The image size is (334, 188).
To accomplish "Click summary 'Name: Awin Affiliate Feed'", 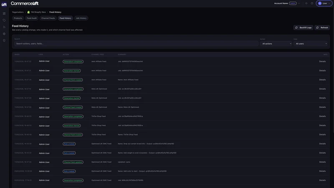I will pos(128,80).
